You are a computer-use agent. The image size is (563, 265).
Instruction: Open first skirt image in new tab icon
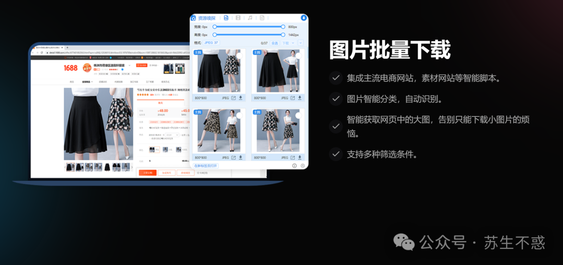pos(234,98)
